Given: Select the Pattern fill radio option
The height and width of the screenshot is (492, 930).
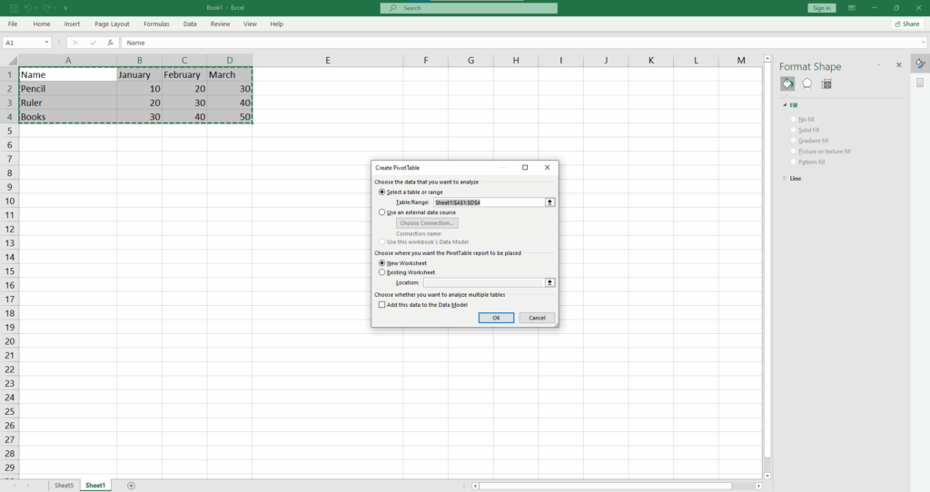Looking at the screenshot, I should (x=794, y=162).
